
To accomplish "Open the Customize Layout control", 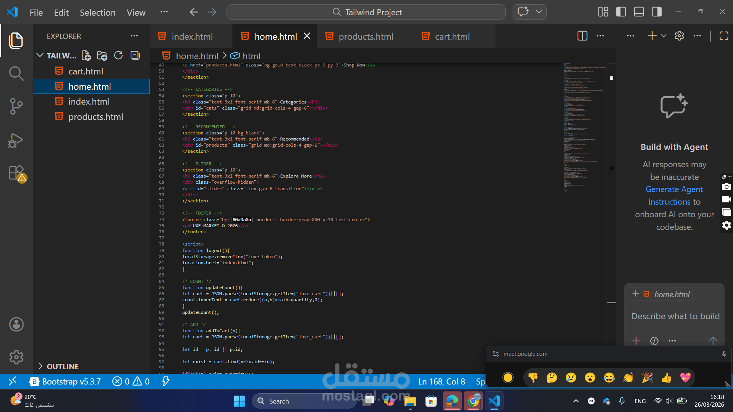I will coord(603,12).
